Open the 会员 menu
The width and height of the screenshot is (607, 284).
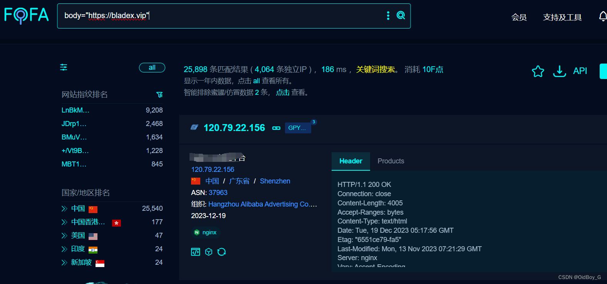[519, 17]
